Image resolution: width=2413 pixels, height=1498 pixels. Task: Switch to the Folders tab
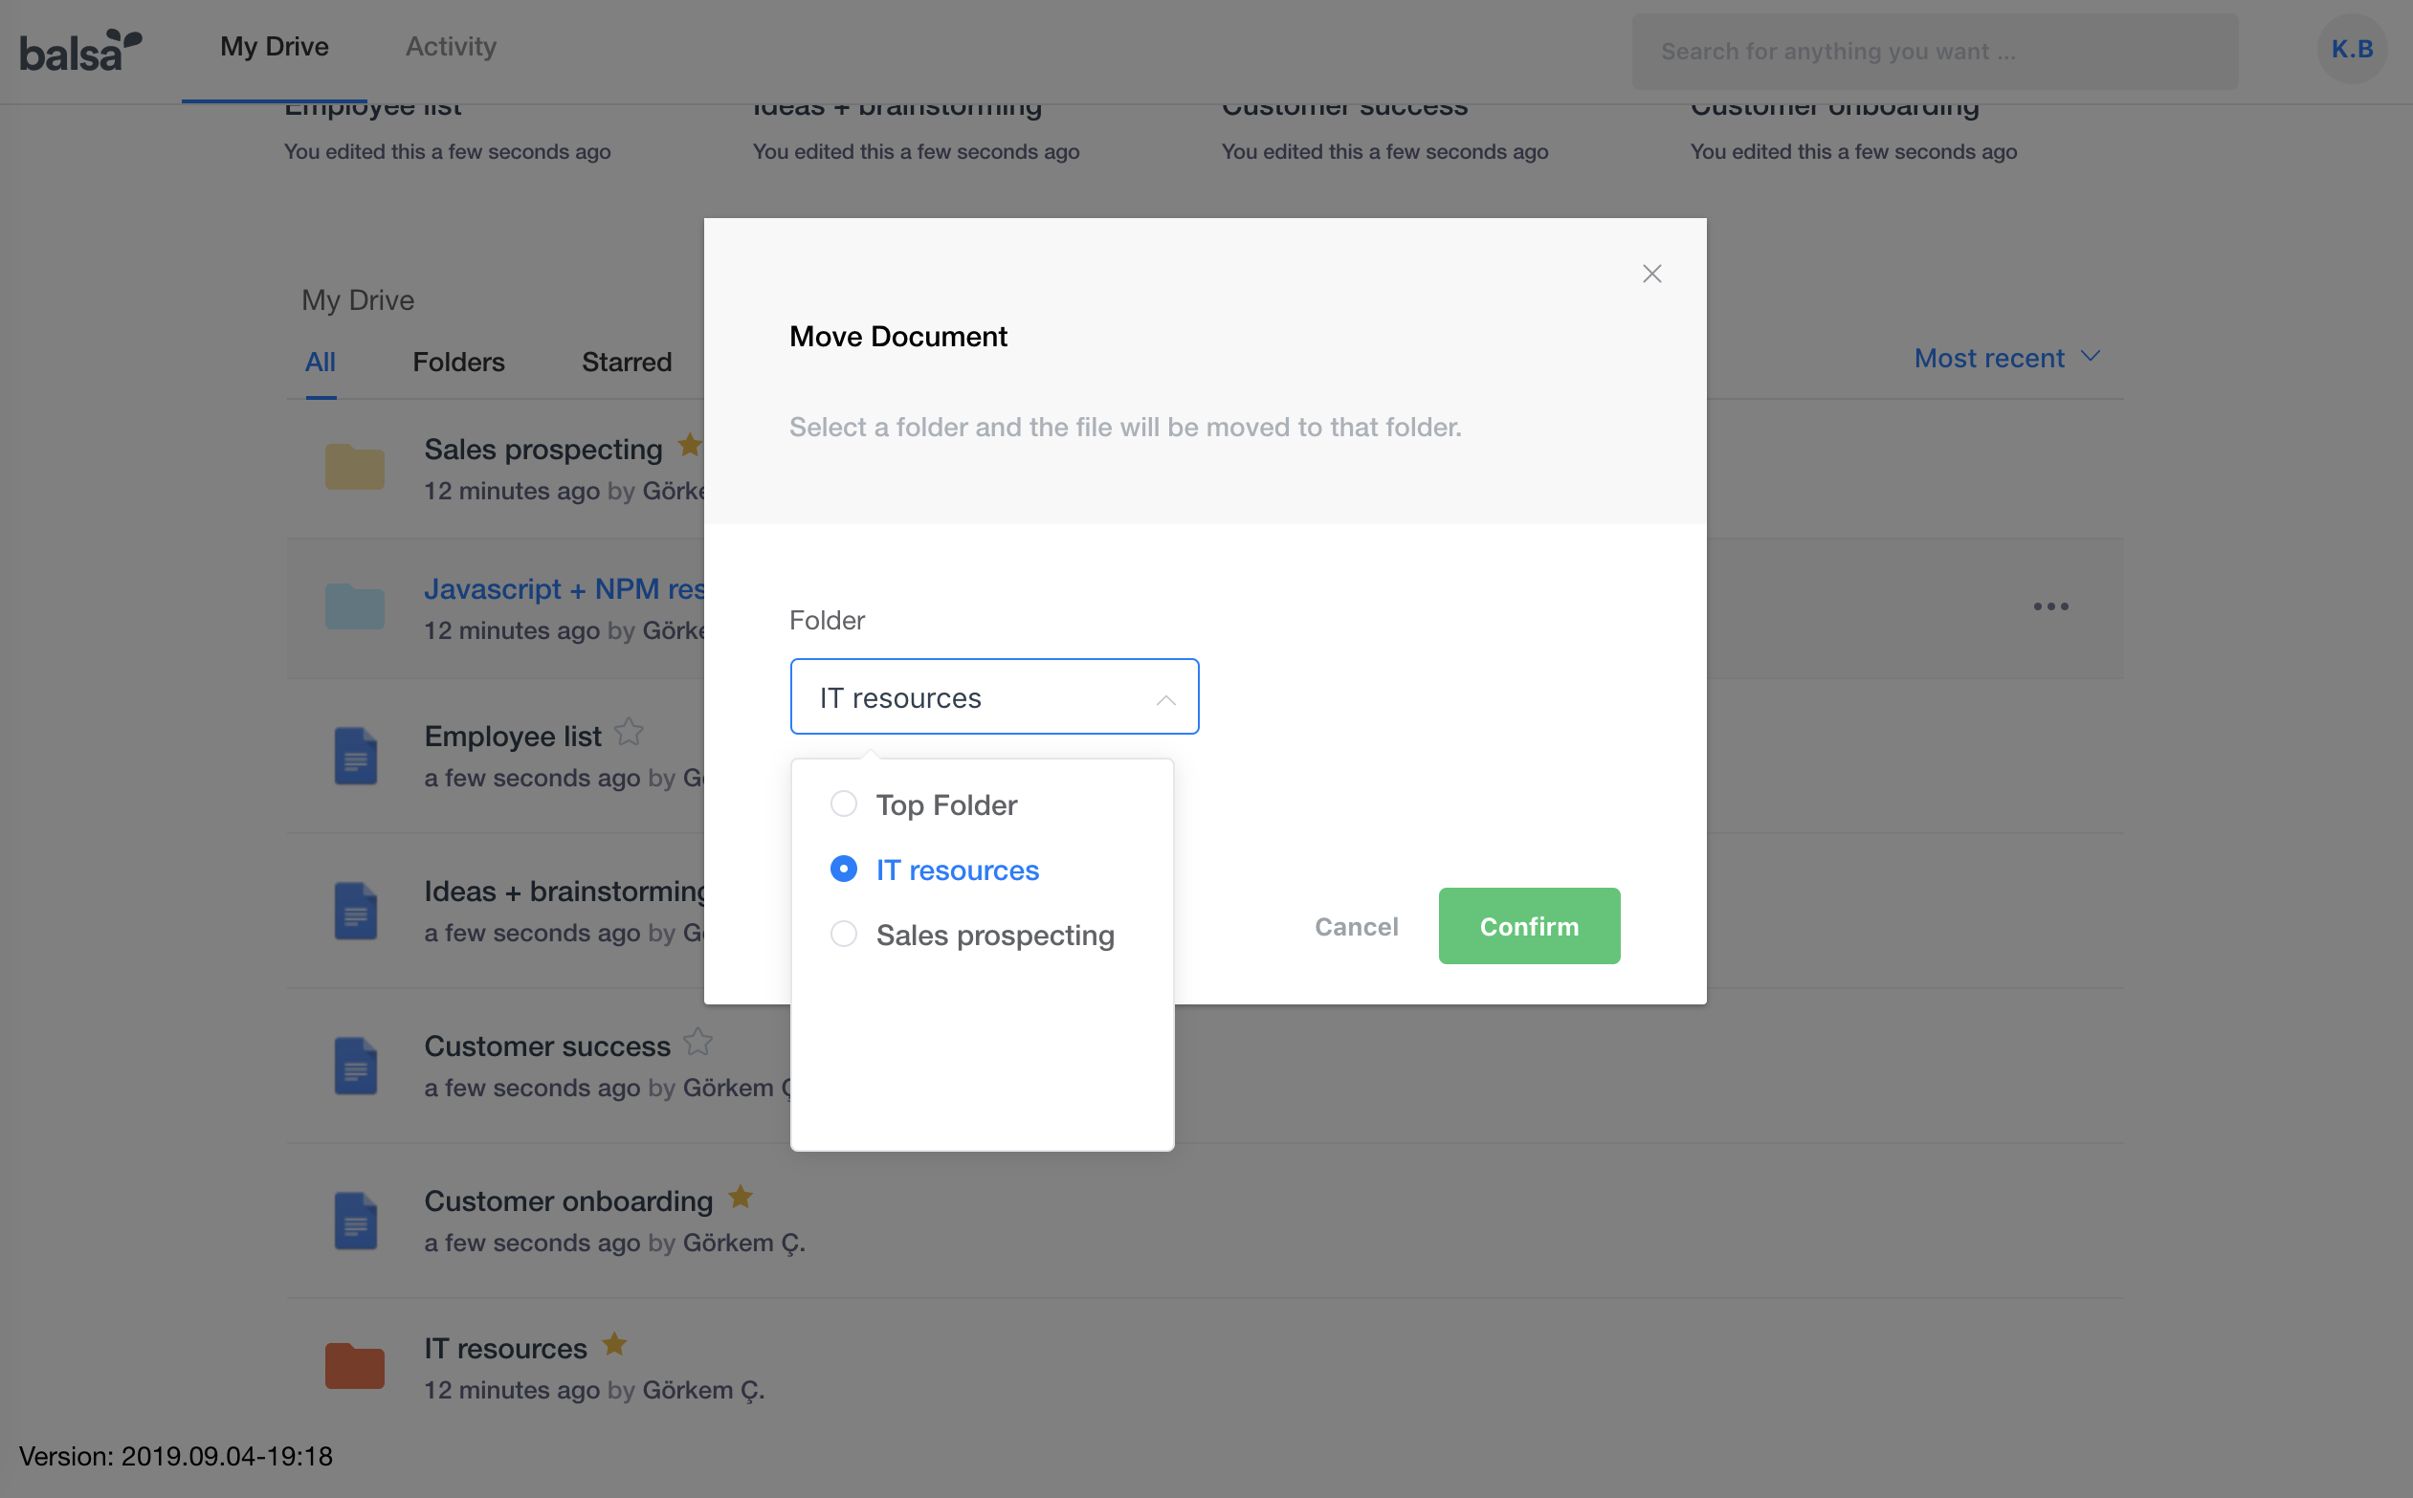[459, 363]
